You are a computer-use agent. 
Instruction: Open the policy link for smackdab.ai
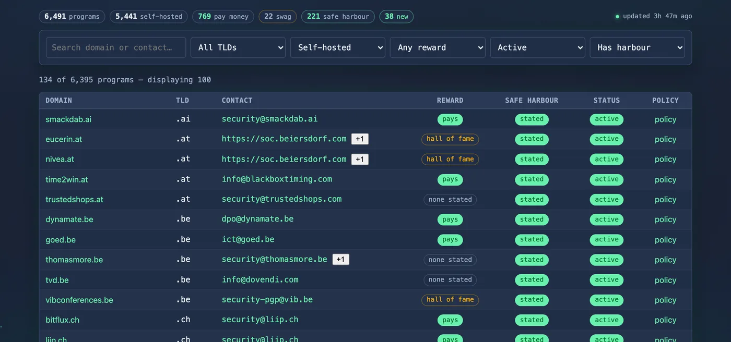[x=666, y=119]
